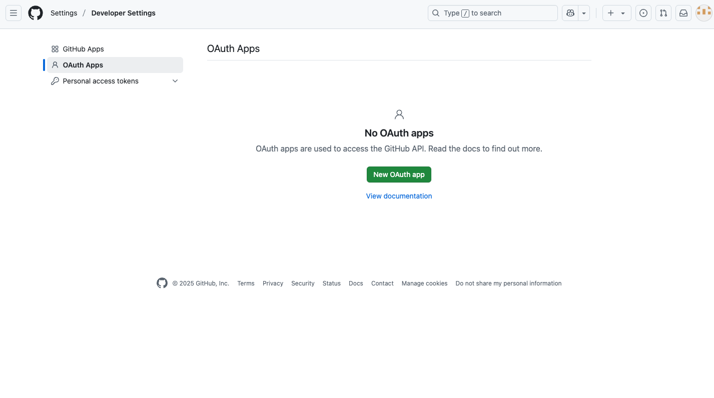The width and height of the screenshot is (714, 398).
Task: Open Docs footer link
Action: tap(356, 283)
